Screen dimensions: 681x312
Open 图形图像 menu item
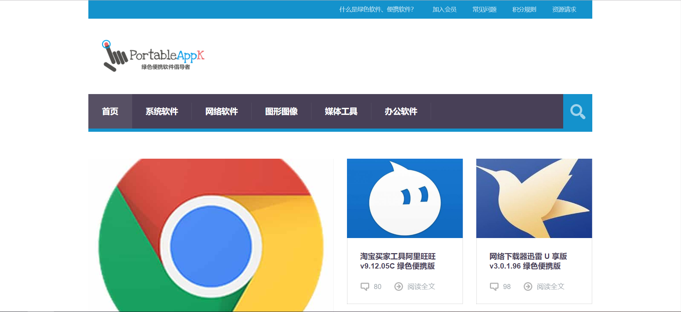282,112
